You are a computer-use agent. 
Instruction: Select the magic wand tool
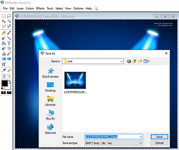9,21
